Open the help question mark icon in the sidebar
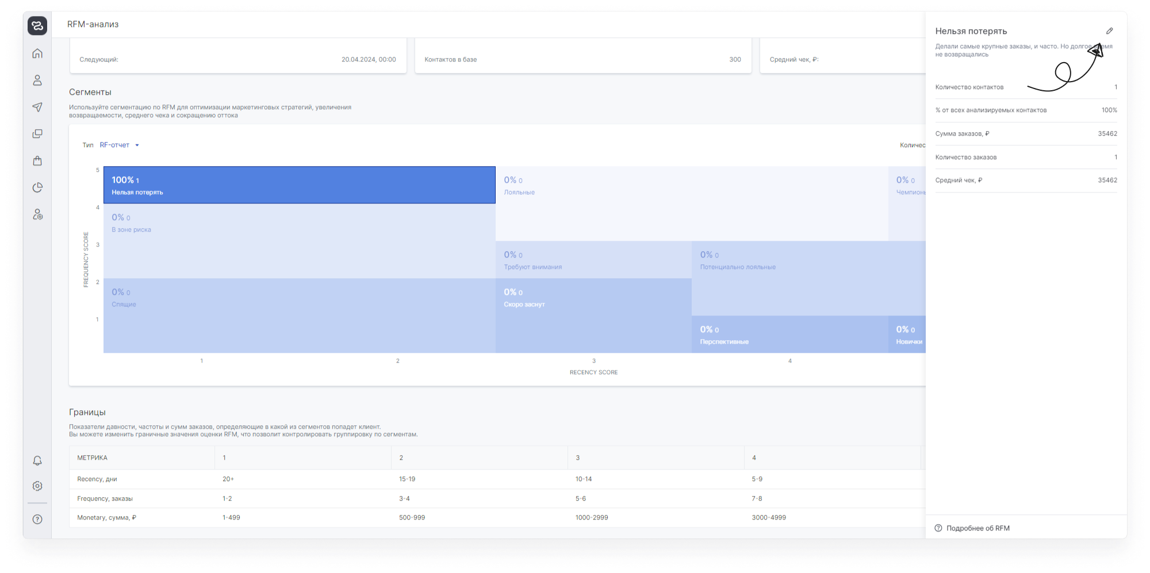The image size is (1150, 573). pos(37,520)
